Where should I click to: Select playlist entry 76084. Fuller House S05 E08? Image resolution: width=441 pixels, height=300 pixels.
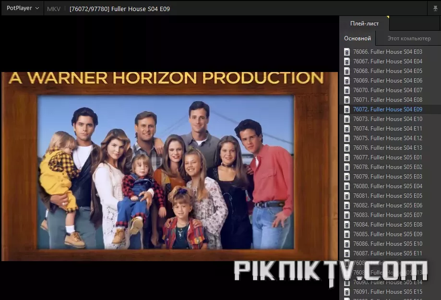(390, 224)
